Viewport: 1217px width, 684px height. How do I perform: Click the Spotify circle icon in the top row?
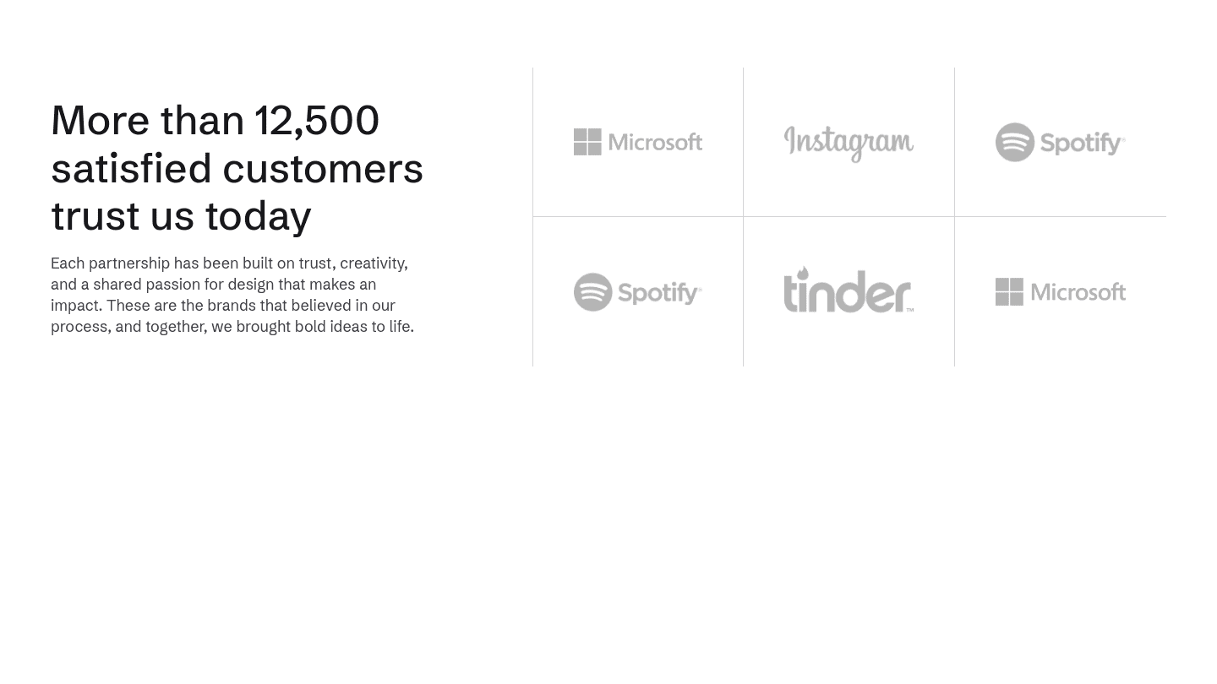click(x=1015, y=142)
